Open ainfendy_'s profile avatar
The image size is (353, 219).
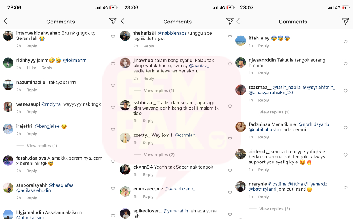point(240,154)
